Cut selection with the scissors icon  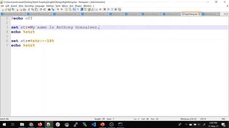pyautogui.click(x=29, y=10)
